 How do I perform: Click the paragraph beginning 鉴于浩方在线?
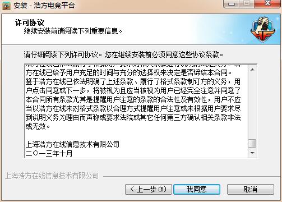(x=133, y=104)
